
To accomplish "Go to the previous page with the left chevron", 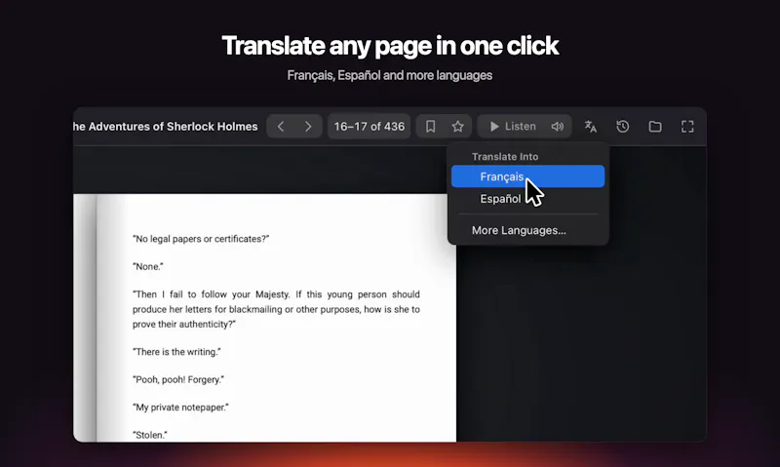I will (281, 127).
